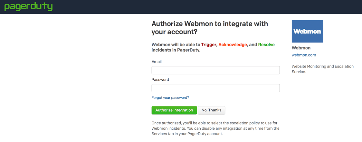Click the Website Monitoring and Escalation description
The image size is (362, 142).
click(x=322, y=69)
